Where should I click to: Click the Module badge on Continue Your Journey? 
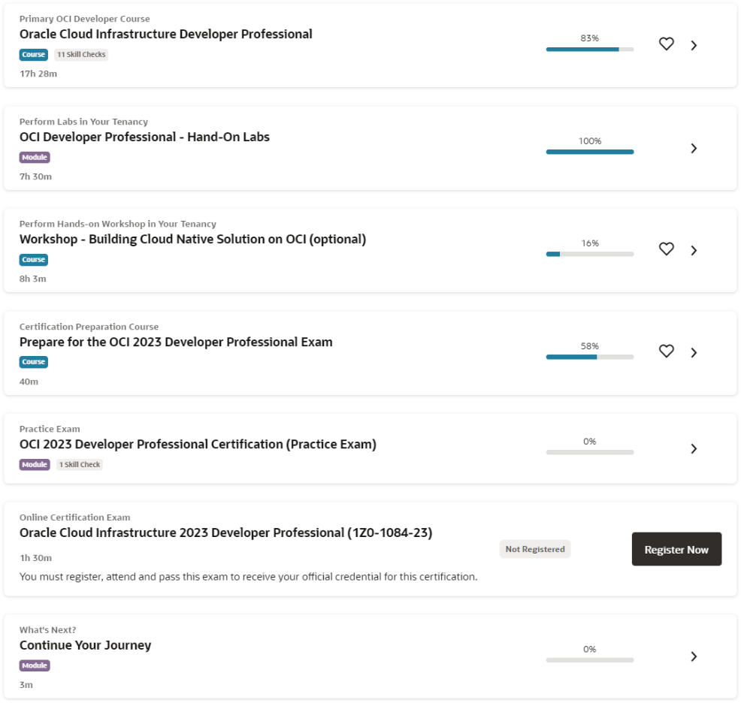(x=35, y=665)
